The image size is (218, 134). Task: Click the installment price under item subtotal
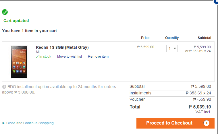tap(198, 51)
